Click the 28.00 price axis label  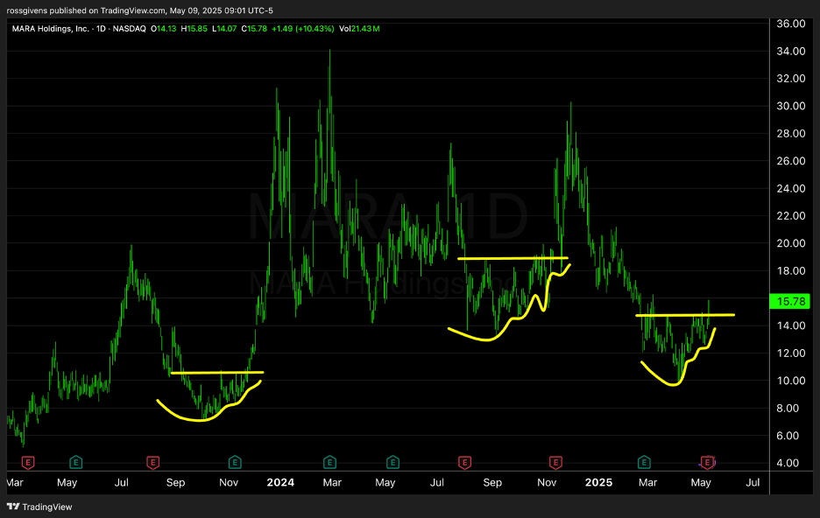[x=791, y=133]
